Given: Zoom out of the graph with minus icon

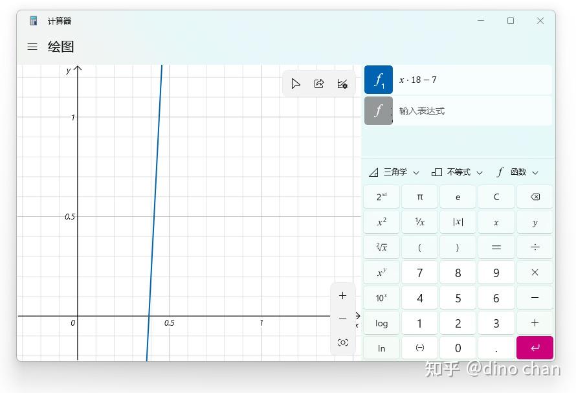Looking at the screenshot, I should [x=342, y=319].
